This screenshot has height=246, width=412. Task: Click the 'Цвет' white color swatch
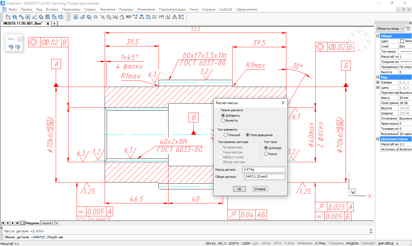pyautogui.click(x=402, y=41)
